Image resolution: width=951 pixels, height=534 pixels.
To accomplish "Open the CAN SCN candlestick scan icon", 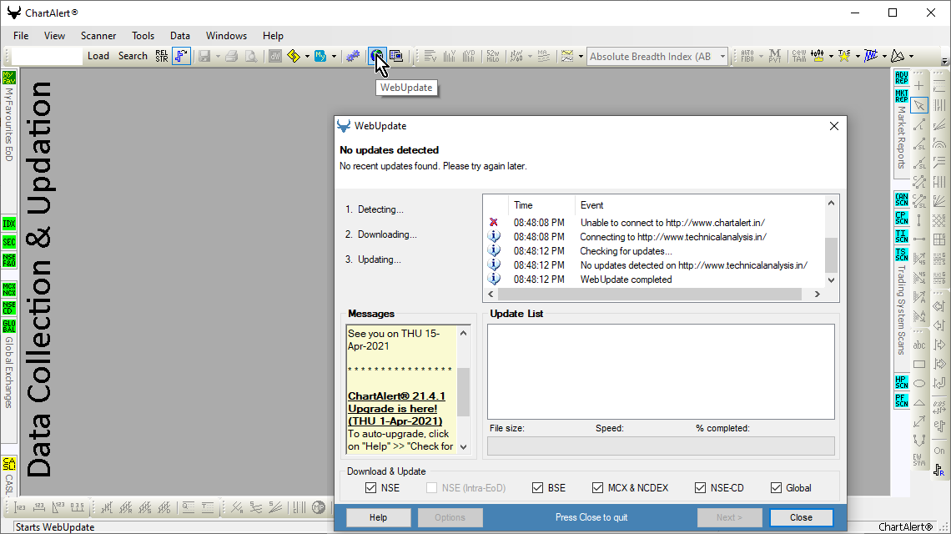I will tap(901, 199).
